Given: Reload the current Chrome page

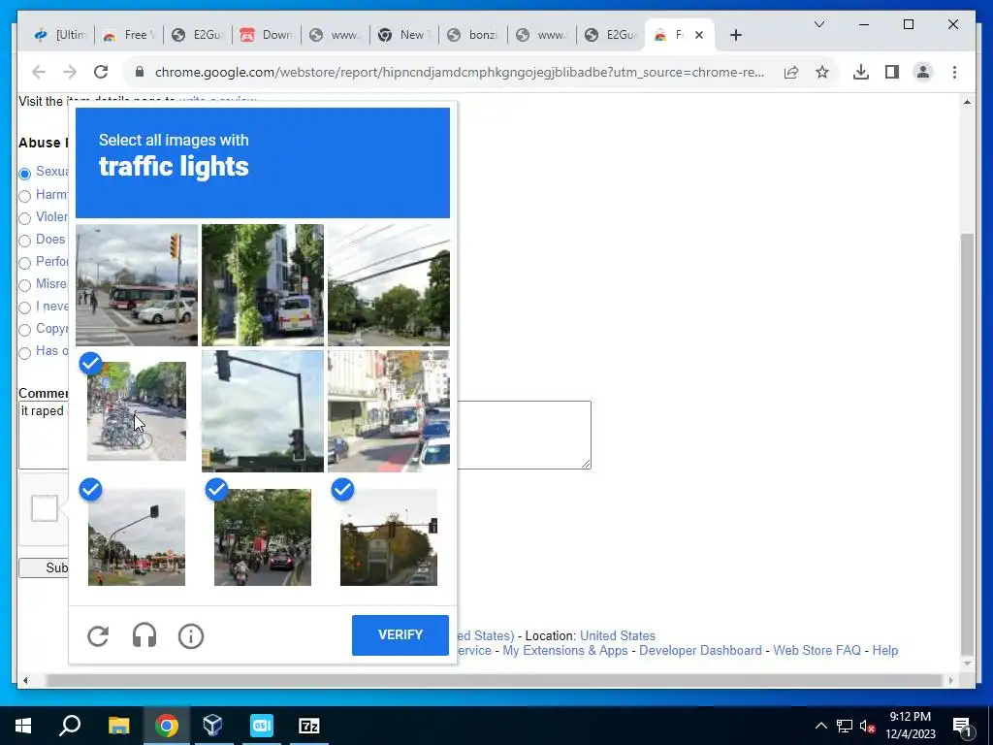Looking at the screenshot, I should tap(101, 72).
